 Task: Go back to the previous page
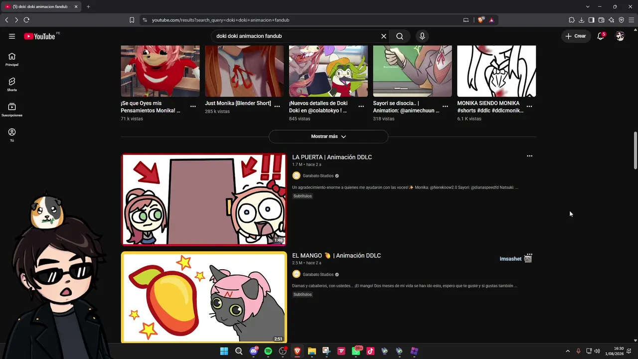(6, 20)
